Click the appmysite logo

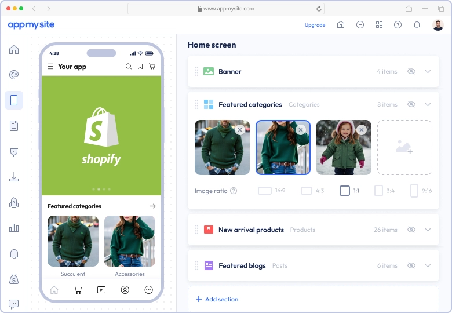point(31,25)
